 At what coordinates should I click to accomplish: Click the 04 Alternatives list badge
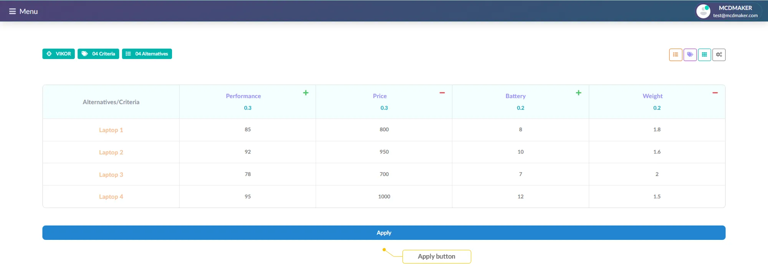[147, 54]
